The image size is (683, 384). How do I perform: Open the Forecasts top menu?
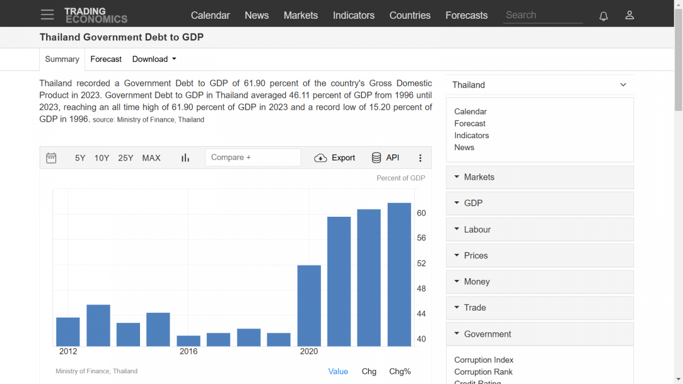pyautogui.click(x=467, y=15)
